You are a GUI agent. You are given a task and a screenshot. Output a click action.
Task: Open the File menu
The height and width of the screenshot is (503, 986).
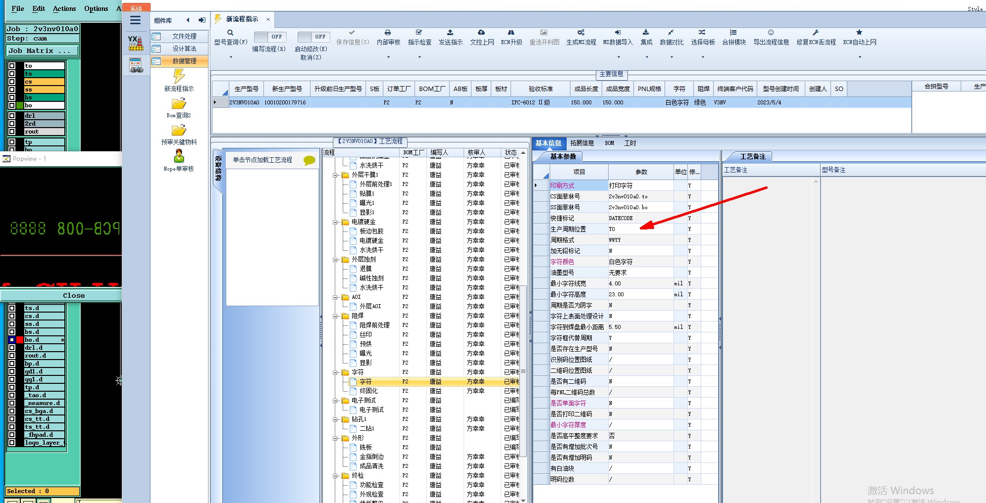click(18, 8)
